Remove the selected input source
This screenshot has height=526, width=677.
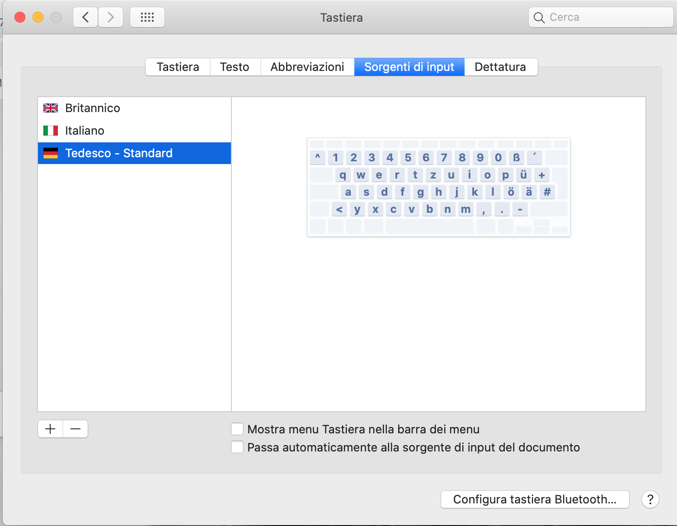click(x=75, y=429)
